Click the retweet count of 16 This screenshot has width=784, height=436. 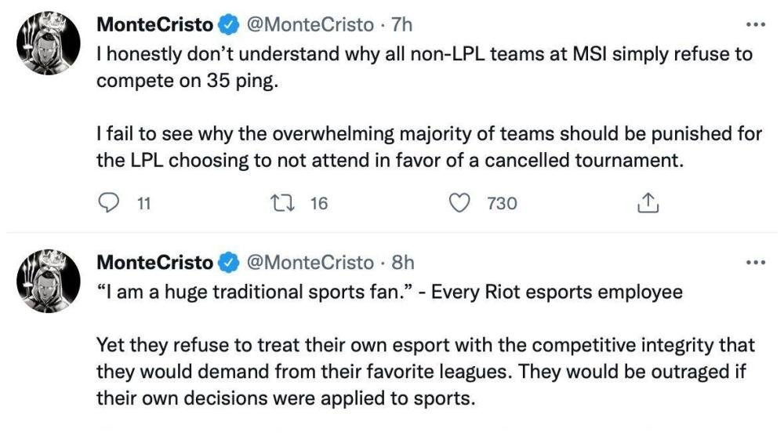pyautogui.click(x=318, y=204)
